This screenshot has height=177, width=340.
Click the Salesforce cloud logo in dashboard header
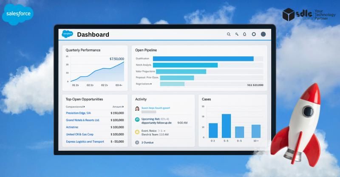click(x=68, y=34)
